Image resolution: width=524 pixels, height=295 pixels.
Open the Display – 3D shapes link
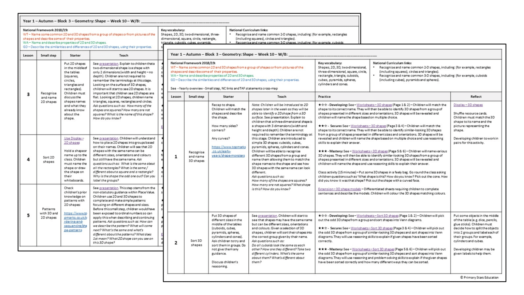click(x=468, y=105)
